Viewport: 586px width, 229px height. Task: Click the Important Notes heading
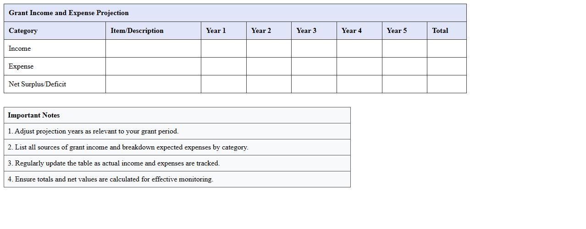point(34,115)
